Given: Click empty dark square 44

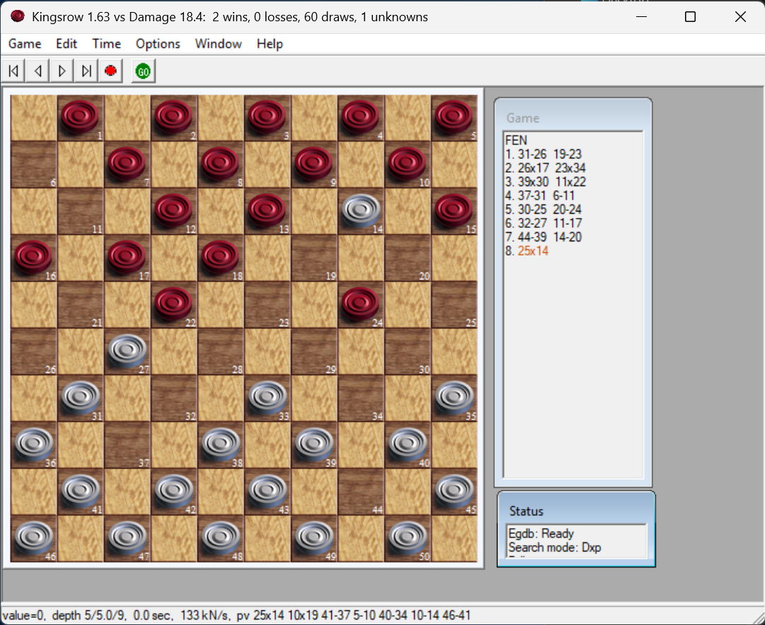Looking at the screenshot, I should tap(361, 492).
